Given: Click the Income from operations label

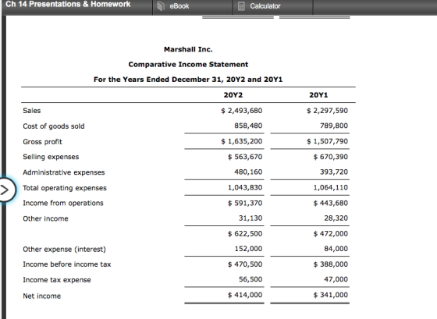Looking at the screenshot, I should click(63, 203).
